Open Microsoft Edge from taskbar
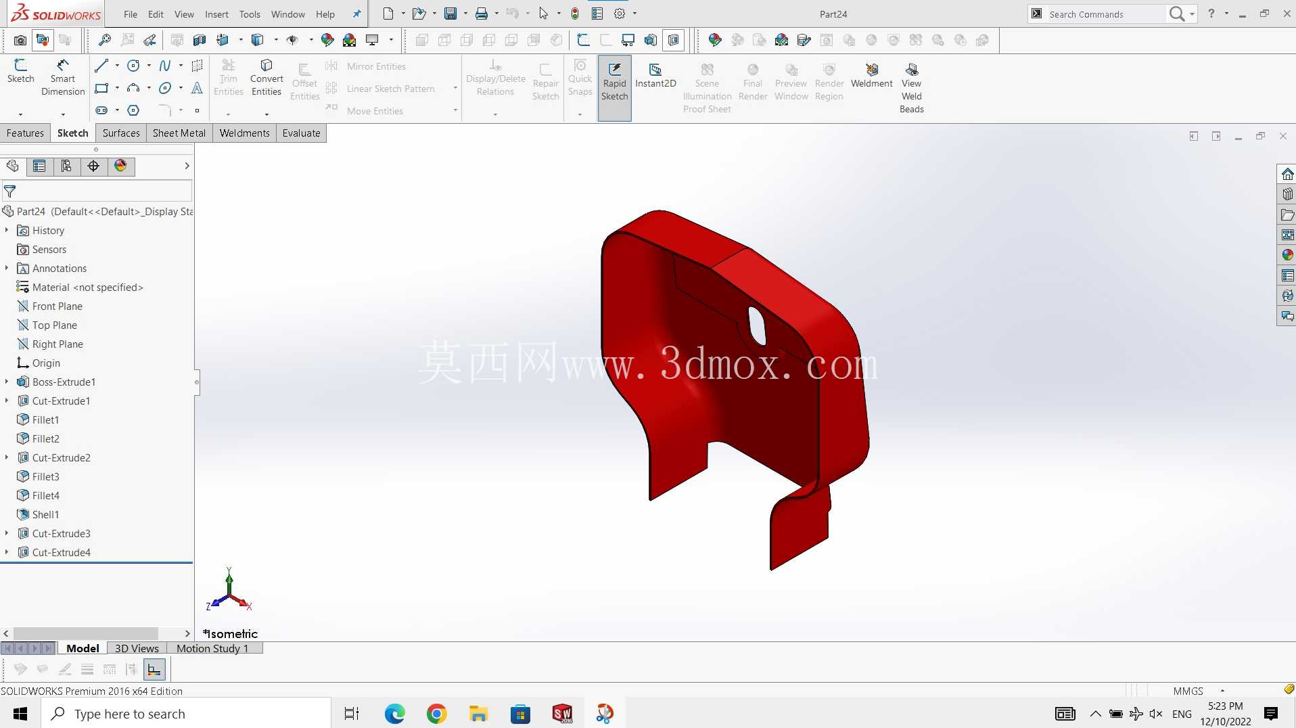The width and height of the screenshot is (1296, 728). coord(395,714)
